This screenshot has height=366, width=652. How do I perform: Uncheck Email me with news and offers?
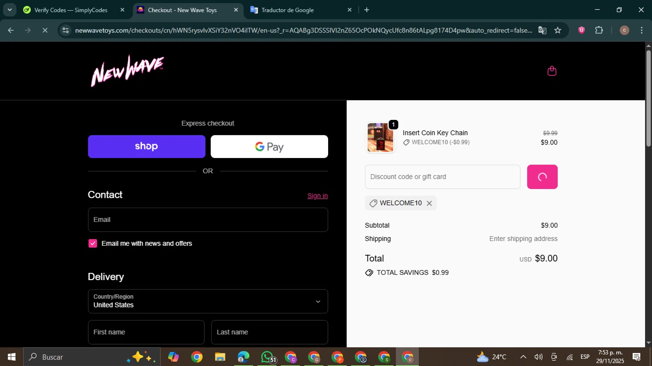tap(93, 243)
